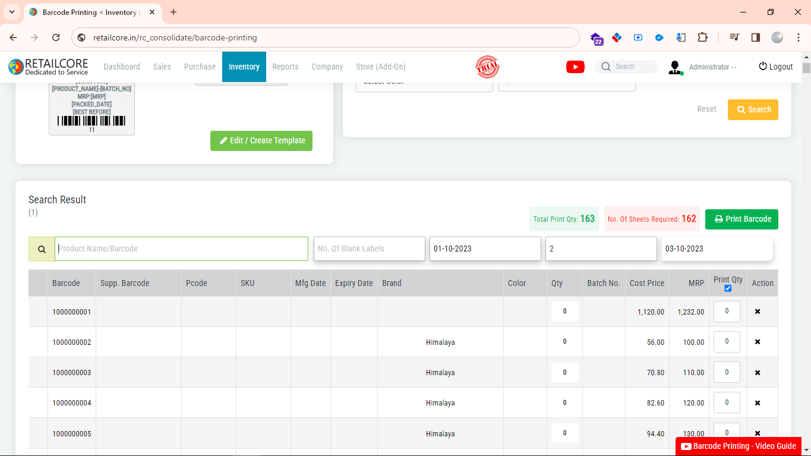
Task: Click the barcode template preview thumbnail
Action: coord(91,109)
